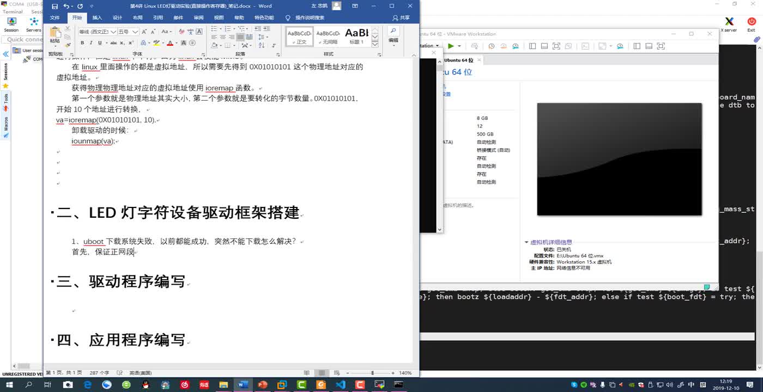Switch to the 布局 ribbon tab
Screen dimensions: 763x392
click(x=137, y=17)
